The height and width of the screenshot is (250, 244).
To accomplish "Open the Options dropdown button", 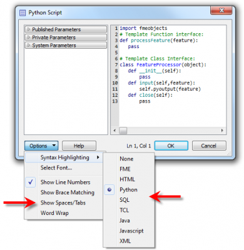I will pos(41,146).
